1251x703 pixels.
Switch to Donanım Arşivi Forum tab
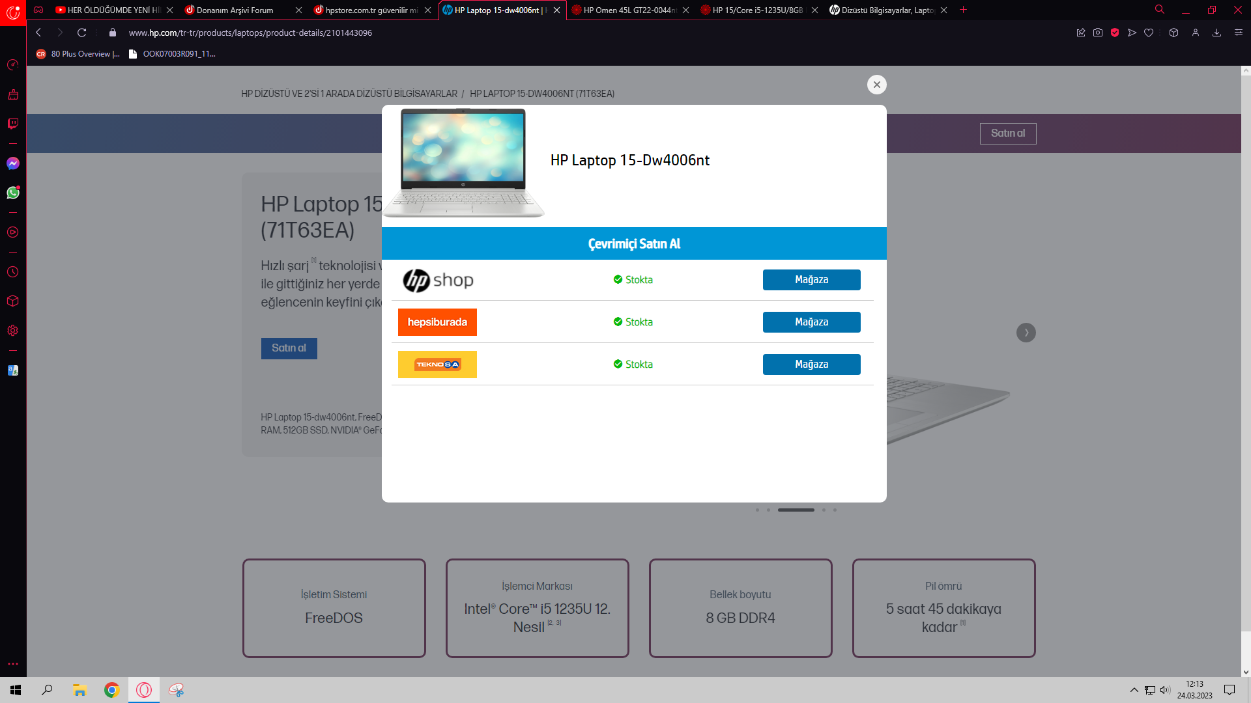235,10
